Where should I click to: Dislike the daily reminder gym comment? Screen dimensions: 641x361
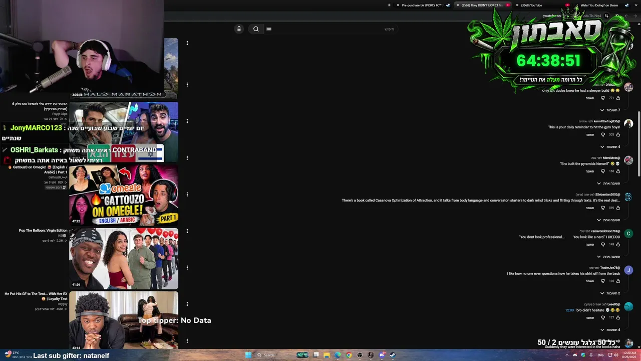point(603,135)
